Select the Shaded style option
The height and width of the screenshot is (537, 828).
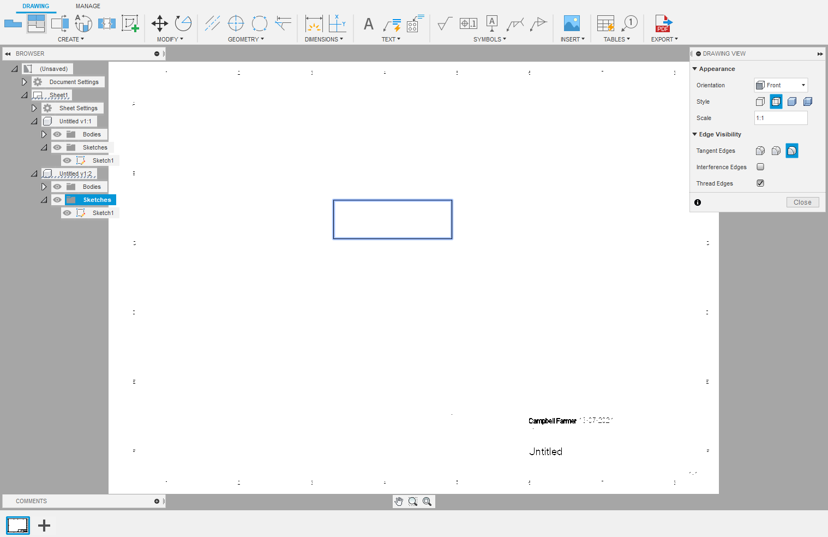pyautogui.click(x=792, y=102)
